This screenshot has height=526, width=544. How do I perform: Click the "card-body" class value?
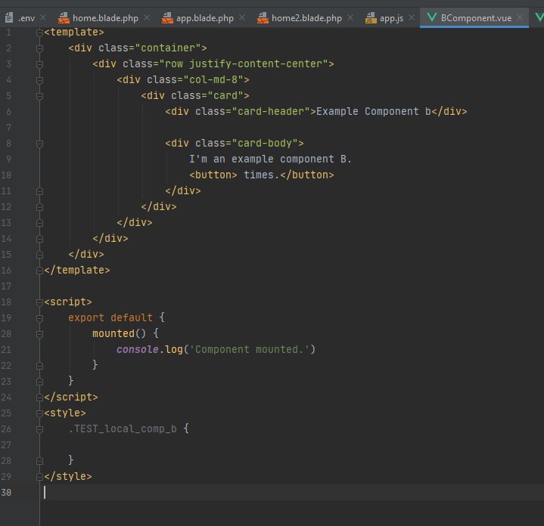click(x=264, y=144)
